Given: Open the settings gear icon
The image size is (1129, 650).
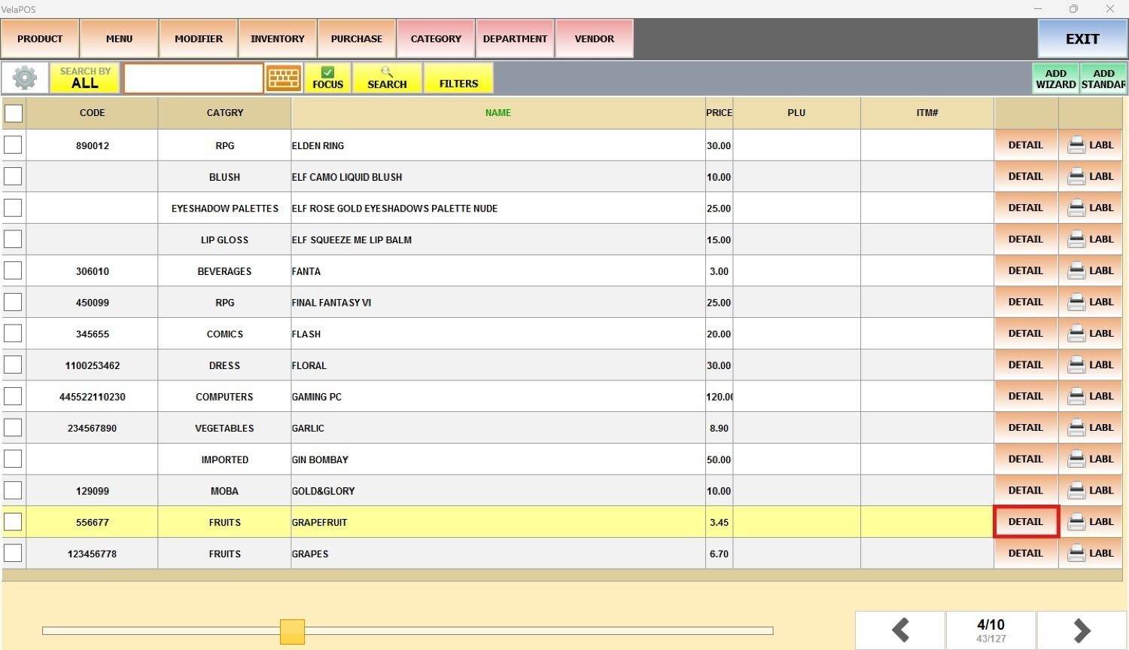Looking at the screenshot, I should pos(25,78).
